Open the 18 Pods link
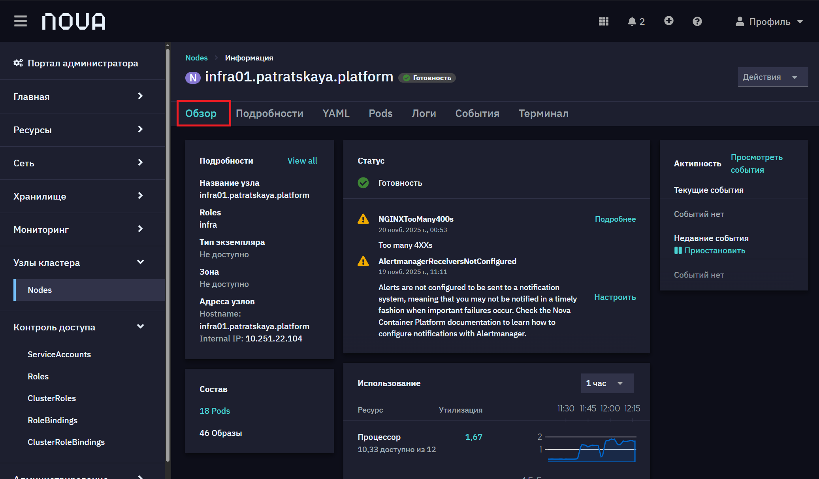819x479 pixels. 215,411
